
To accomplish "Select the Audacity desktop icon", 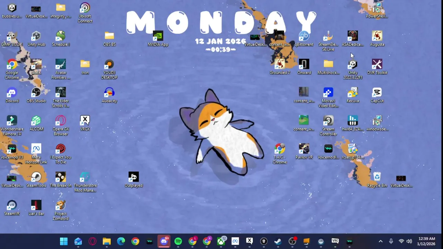I will click(109, 95).
